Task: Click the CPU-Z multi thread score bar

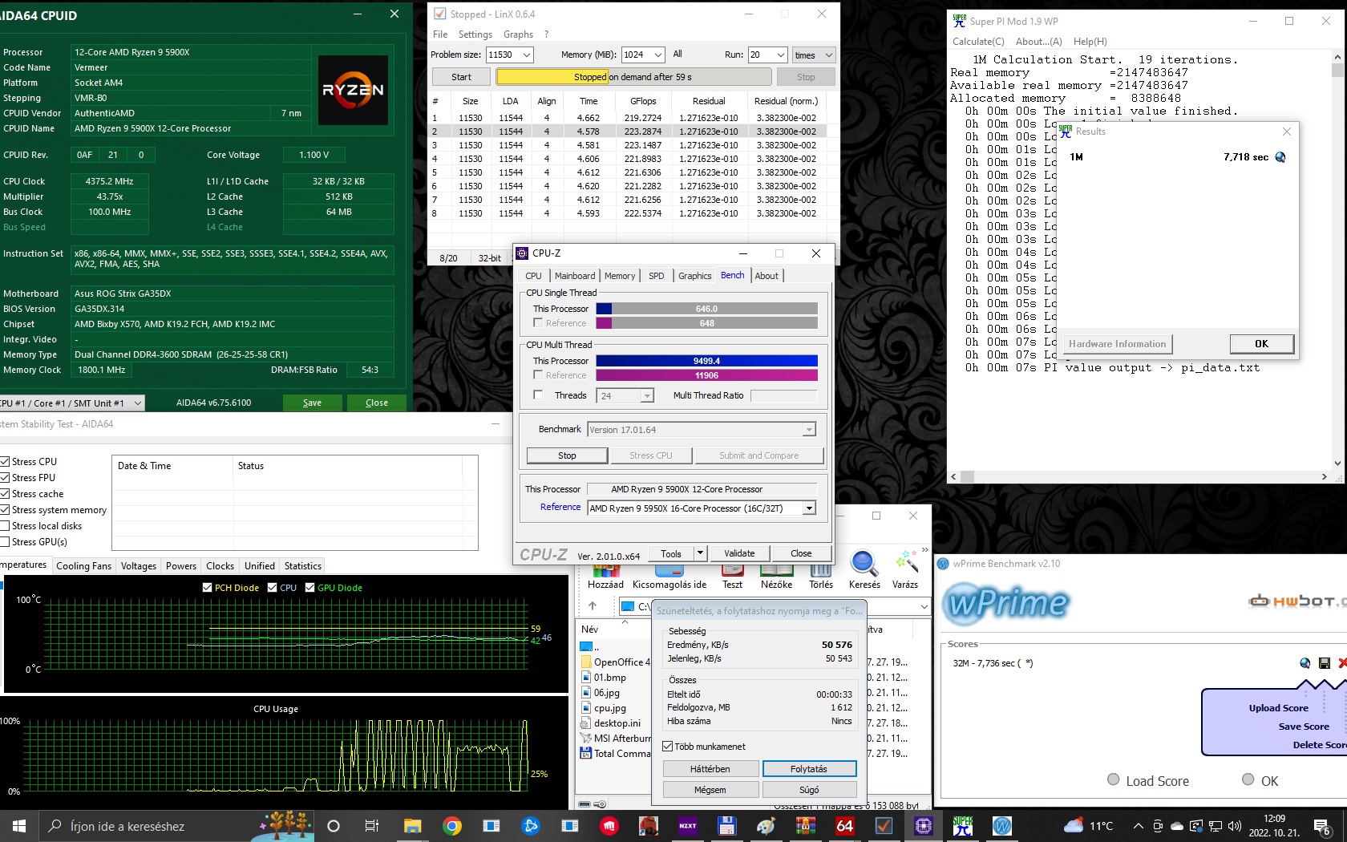Action: coord(706,361)
